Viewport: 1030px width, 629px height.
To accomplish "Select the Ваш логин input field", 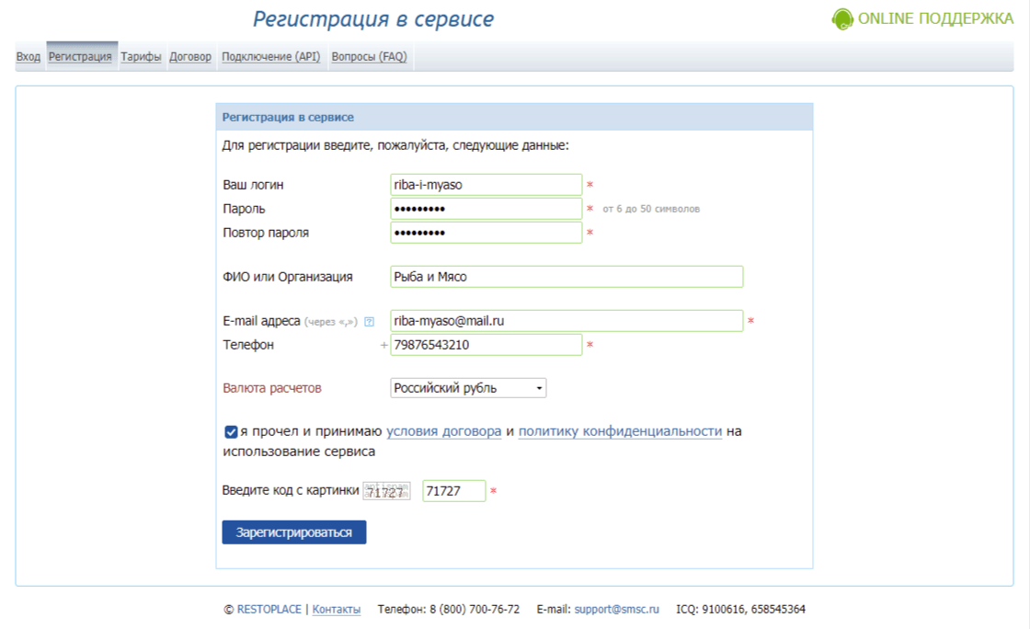I will [x=486, y=184].
